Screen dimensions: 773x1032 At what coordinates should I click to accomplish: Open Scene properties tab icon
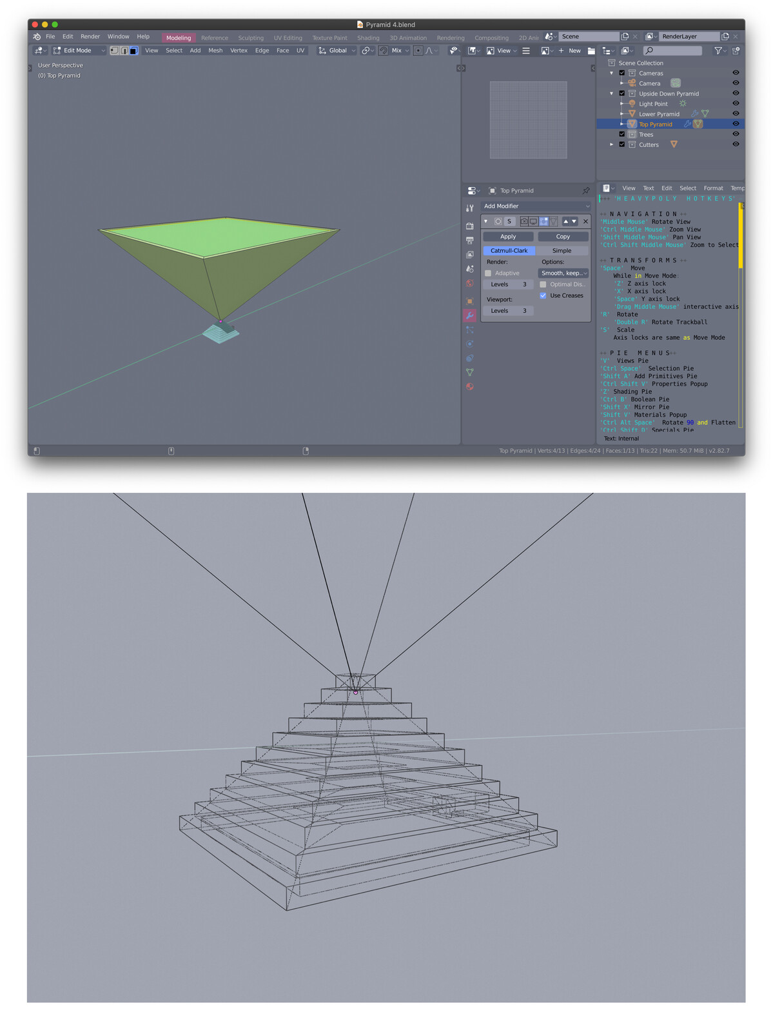coord(469,269)
